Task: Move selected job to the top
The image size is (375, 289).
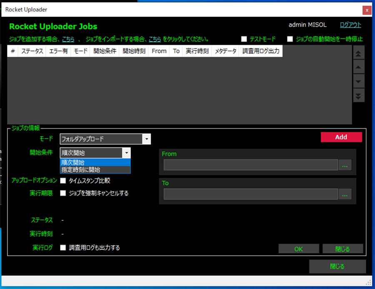Action: point(358,53)
